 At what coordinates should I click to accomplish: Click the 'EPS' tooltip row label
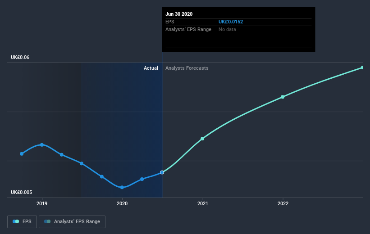point(169,22)
